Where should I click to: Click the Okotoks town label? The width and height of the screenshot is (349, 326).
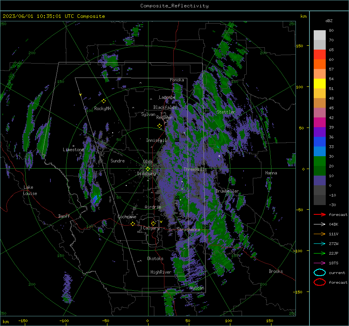click(155, 259)
